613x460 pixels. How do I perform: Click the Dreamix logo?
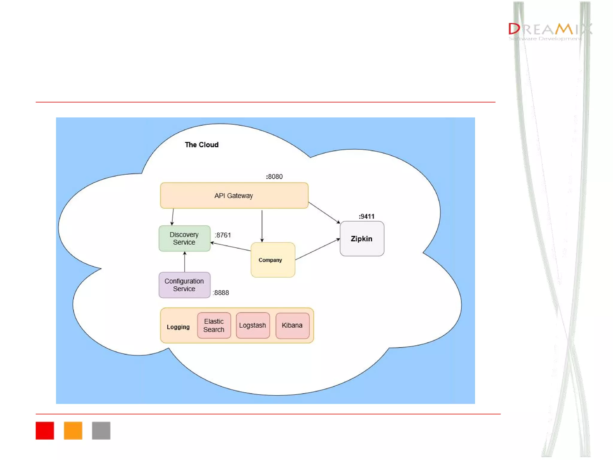(x=550, y=29)
